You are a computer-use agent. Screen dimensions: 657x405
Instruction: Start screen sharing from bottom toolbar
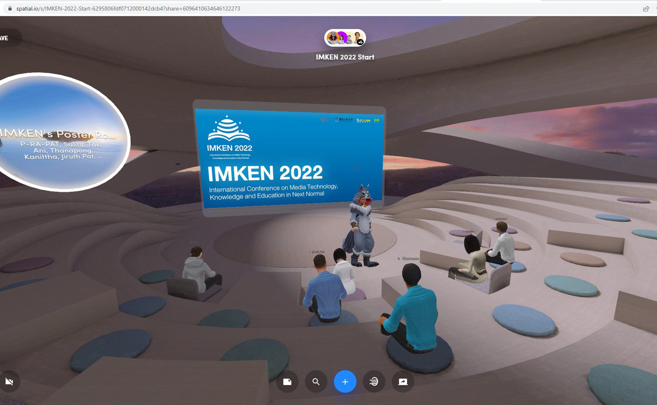[x=403, y=382]
